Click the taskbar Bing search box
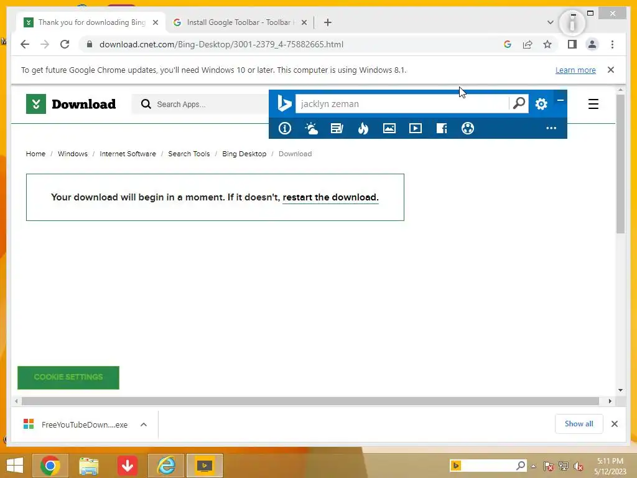The image size is (637, 478). coord(488,466)
